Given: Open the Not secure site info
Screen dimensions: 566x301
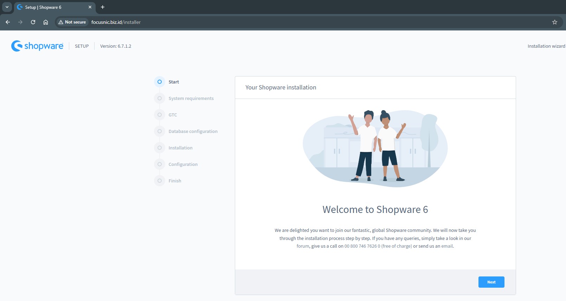Looking at the screenshot, I should click(x=72, y=22).
